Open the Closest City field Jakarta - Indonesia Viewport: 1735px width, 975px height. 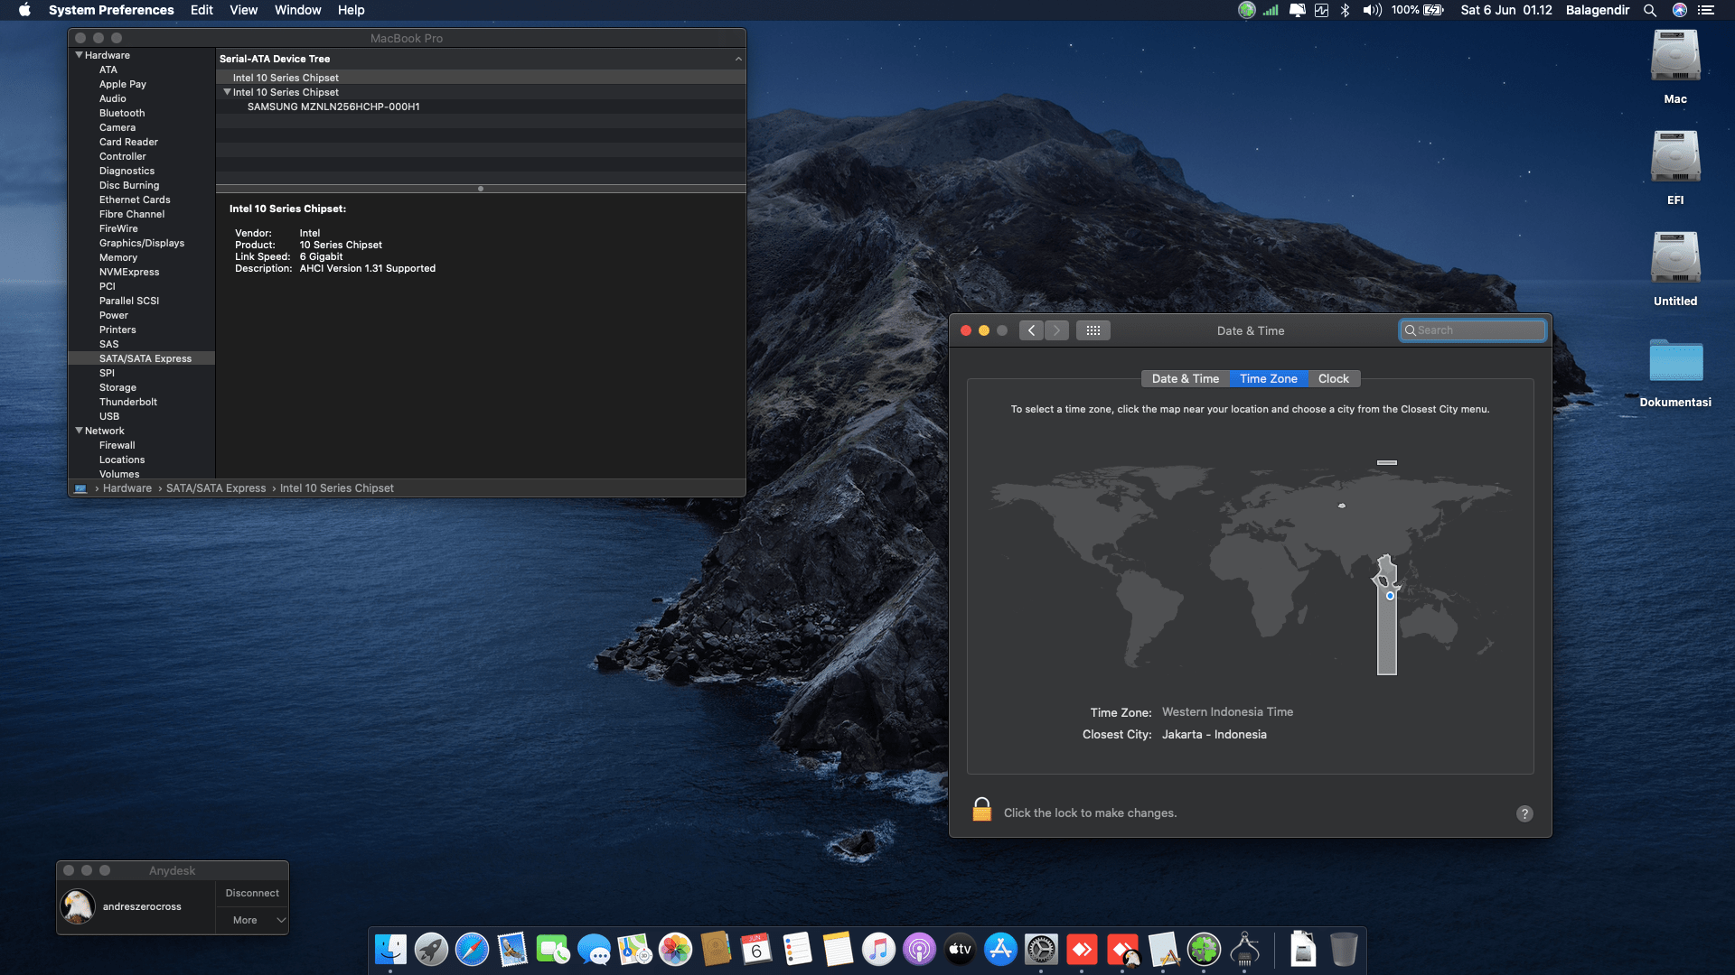pyautogui.click(x=1214, y=735)
